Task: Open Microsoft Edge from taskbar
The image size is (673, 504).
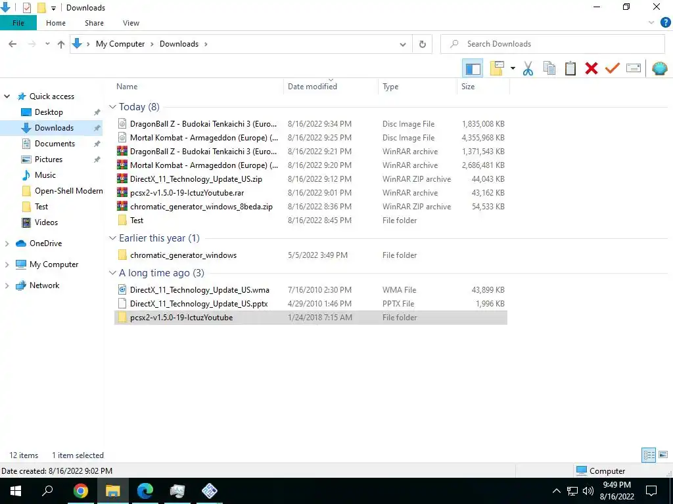Action: [145, 491]
